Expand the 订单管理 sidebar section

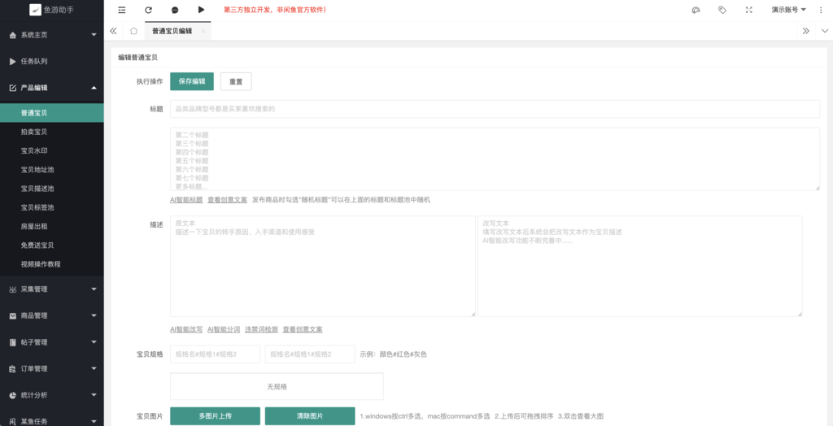pos(52,368)
